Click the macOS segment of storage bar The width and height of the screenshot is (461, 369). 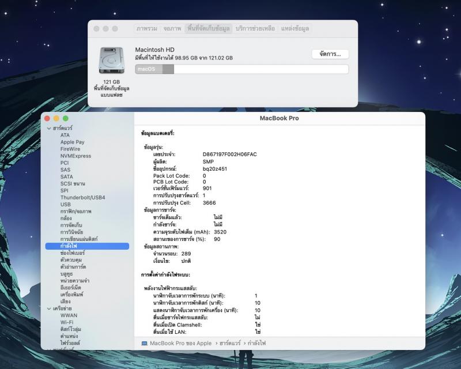tap(149, 69)
